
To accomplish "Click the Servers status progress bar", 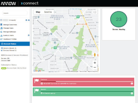I will coord(87,91).
